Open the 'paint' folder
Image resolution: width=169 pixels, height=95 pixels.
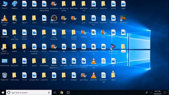34,19
